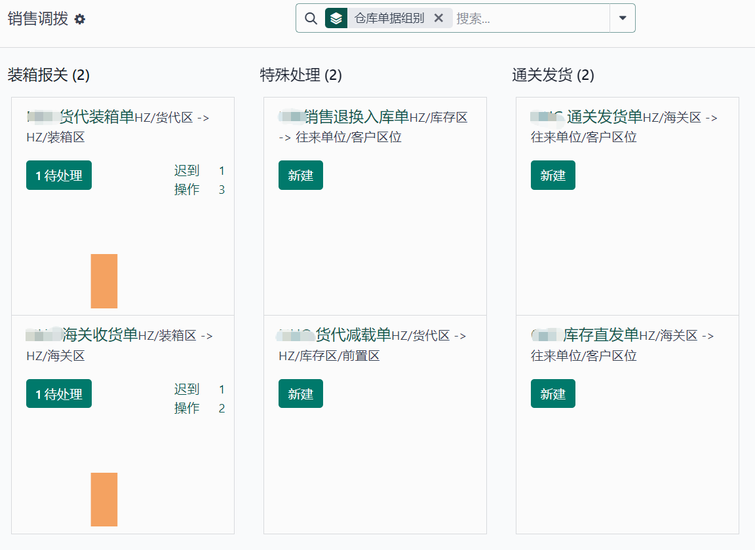Click 新建 on the 货代减载单 card
Image resolution: width=755 pixels, height=550 pixels.
click(300, 394)
